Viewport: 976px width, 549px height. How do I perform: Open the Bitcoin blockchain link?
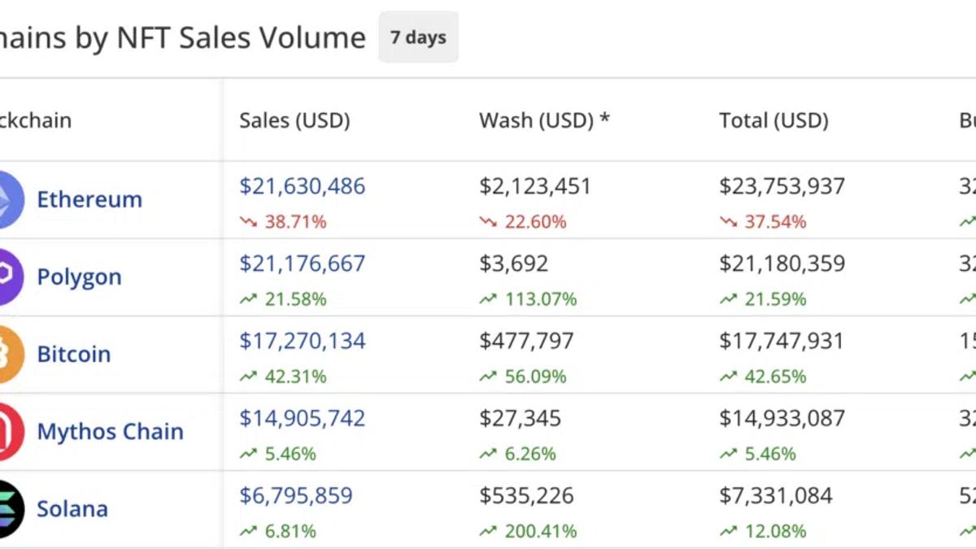pos(73,354)
